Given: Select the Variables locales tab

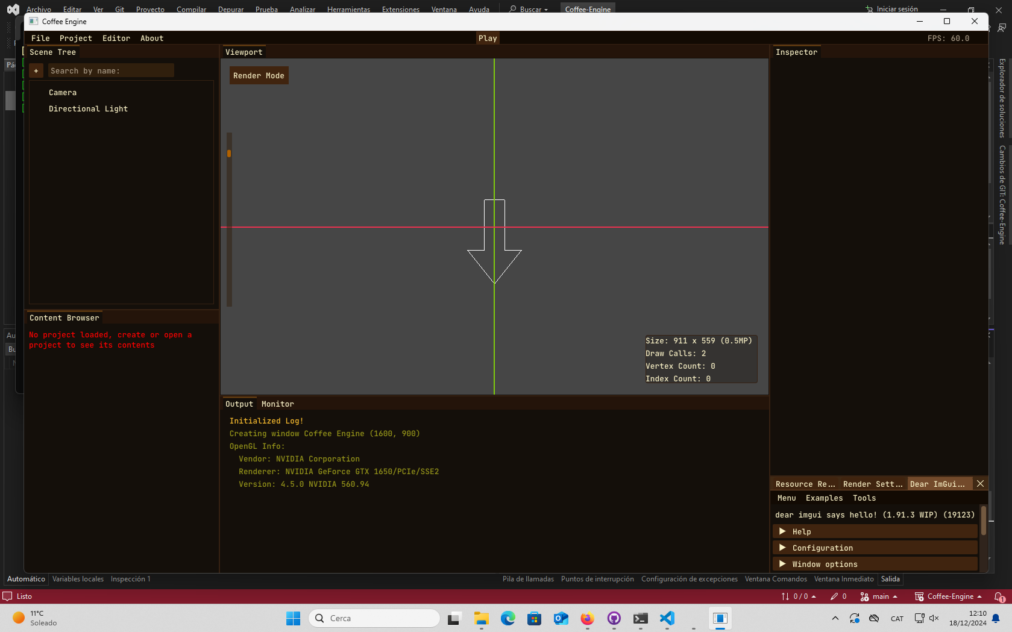Looking at the screenshot, I should click(x=78, y=579).
